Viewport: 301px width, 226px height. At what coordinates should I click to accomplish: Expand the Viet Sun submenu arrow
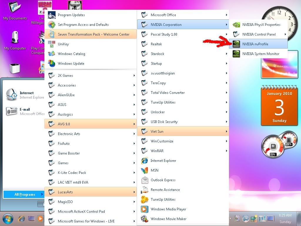pyautogui.click(x=227, y=132)
